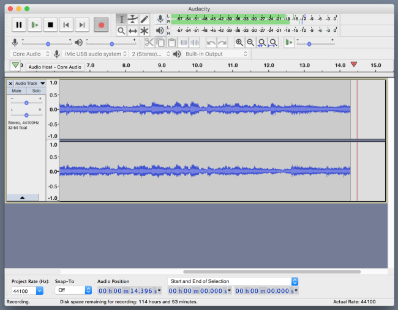This screenshot has width=398, height=310.
Task: Open the Audio Track dropdown menu
Action: coord(30,83)
